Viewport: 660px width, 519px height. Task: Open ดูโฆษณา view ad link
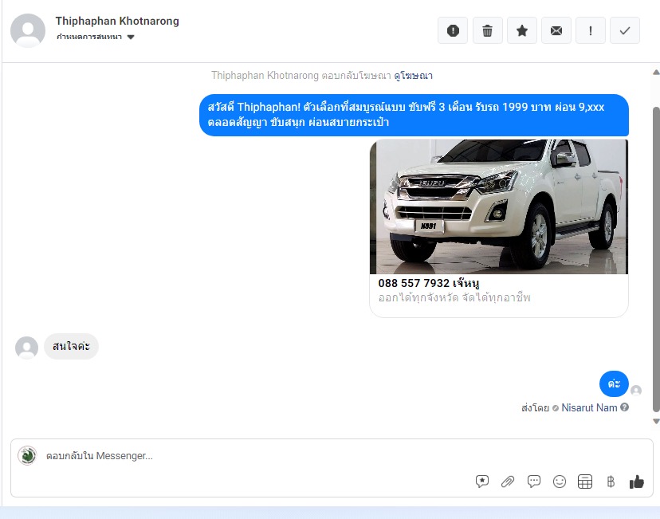click(414, 76)
